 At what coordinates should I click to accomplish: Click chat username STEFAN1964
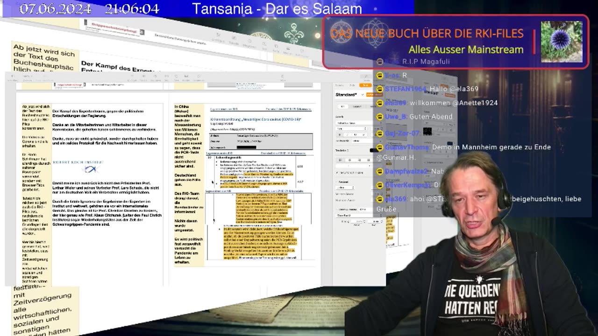(406, 89)
